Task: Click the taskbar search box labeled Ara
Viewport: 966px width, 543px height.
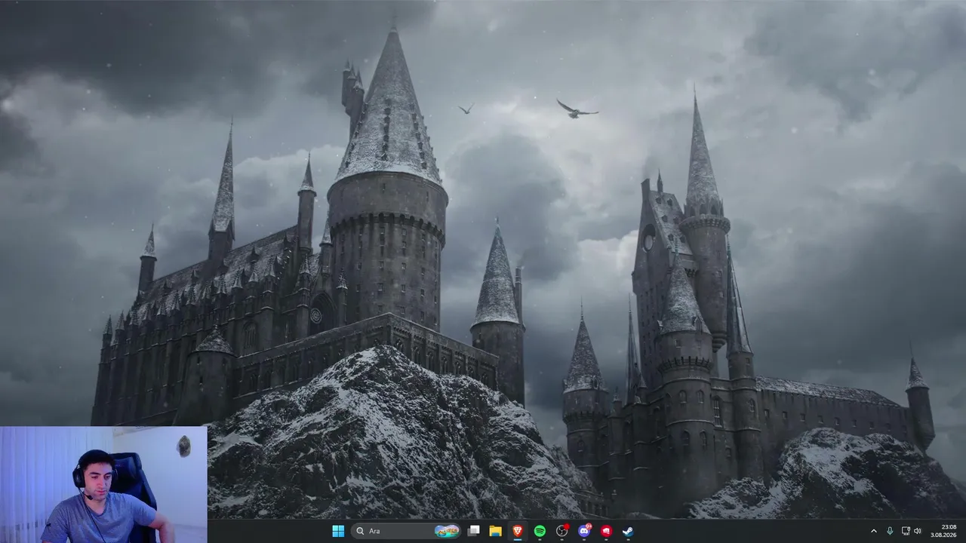Action: [406, 531]
